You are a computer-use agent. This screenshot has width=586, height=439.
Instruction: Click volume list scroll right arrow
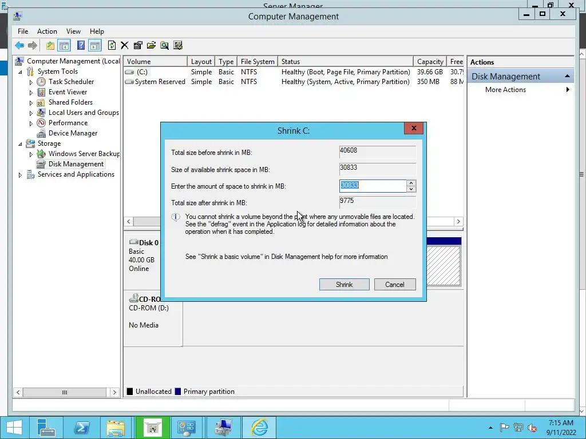pyautogui.click(x=458, y=221)
